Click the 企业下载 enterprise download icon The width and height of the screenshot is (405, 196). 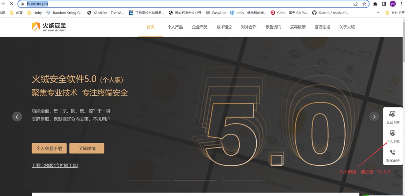click(x=393, y=114)
